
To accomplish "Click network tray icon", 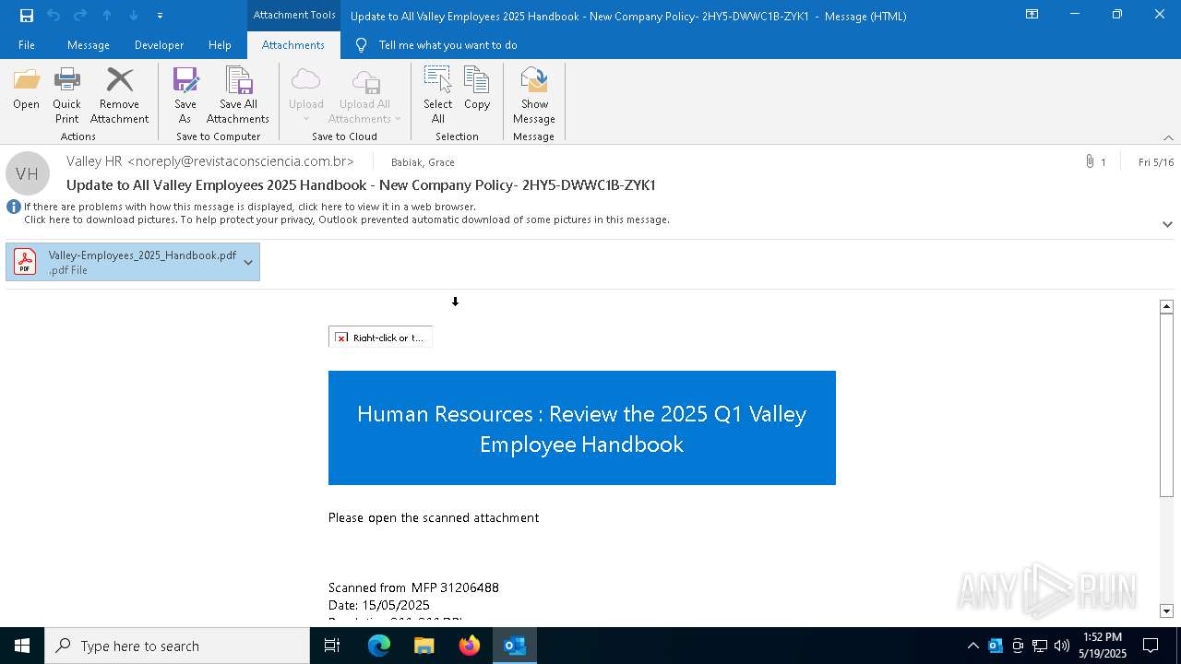I will (x=1040, y=646).
